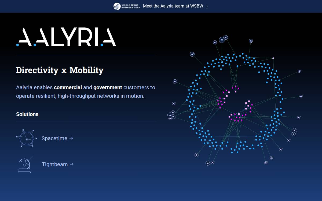Viewport: 322px width, 201px height.
Task: Click the word 'commercial' in description
Action: (68, 87)
